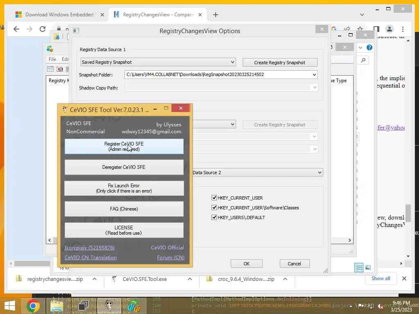Expand croc zip download options arrow

(x=285, y=279)
